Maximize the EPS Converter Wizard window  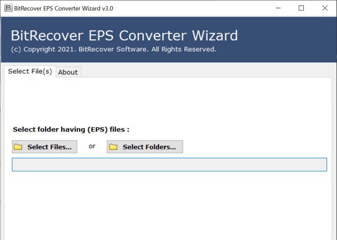click(x=301, y=8)
